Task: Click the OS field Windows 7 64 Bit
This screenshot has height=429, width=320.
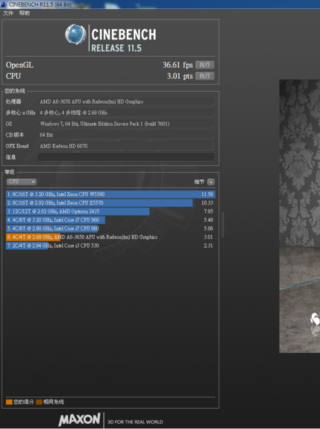Action: 126,123
